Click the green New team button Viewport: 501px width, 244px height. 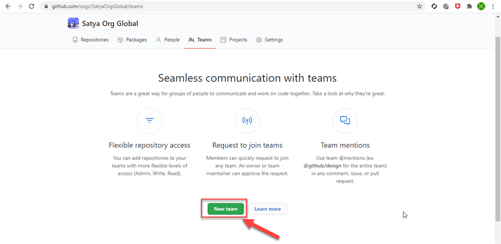[x=226, y=209]
